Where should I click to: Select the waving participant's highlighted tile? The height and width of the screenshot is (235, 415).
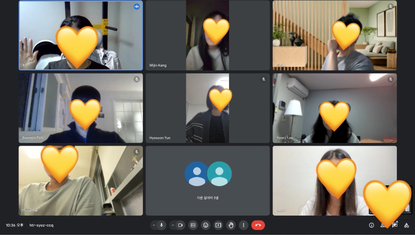(x=81, y=35)
